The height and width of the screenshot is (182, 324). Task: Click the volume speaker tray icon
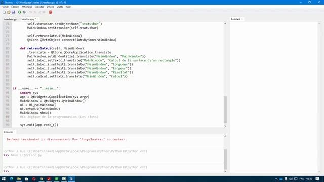point(291,179)
